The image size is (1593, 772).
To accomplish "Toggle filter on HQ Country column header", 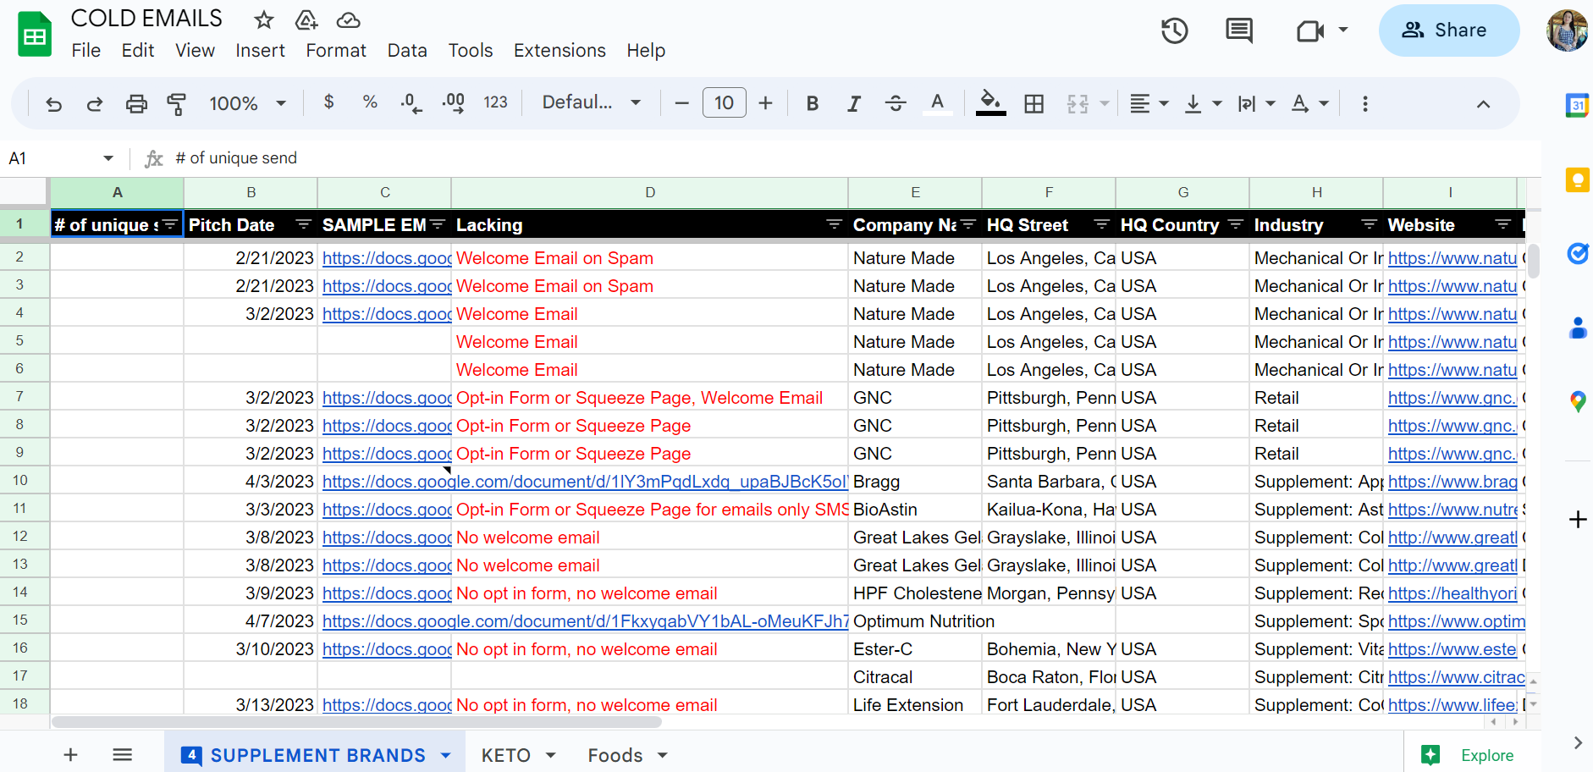I will 1235,224.
